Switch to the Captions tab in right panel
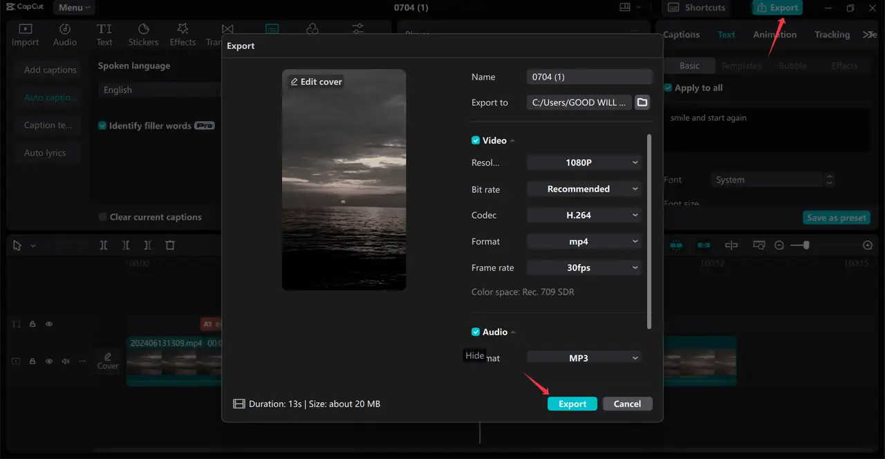 681,35
